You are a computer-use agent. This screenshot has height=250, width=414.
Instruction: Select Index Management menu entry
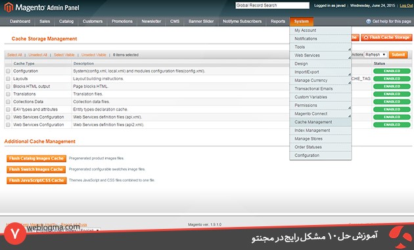coord(320,130)
